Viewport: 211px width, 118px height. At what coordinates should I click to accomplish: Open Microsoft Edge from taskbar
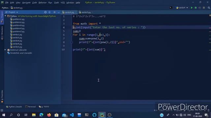click(x=41, y=115)
